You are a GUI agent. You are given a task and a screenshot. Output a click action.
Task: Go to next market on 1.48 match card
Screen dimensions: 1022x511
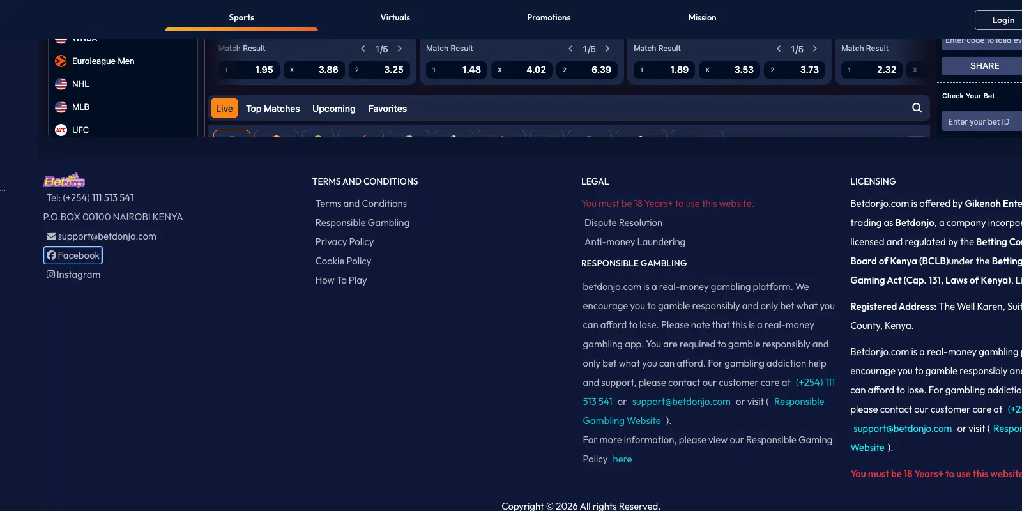click(607, 49)
